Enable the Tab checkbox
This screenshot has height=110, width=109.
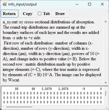pyautogui.click(x=39, y=14)
